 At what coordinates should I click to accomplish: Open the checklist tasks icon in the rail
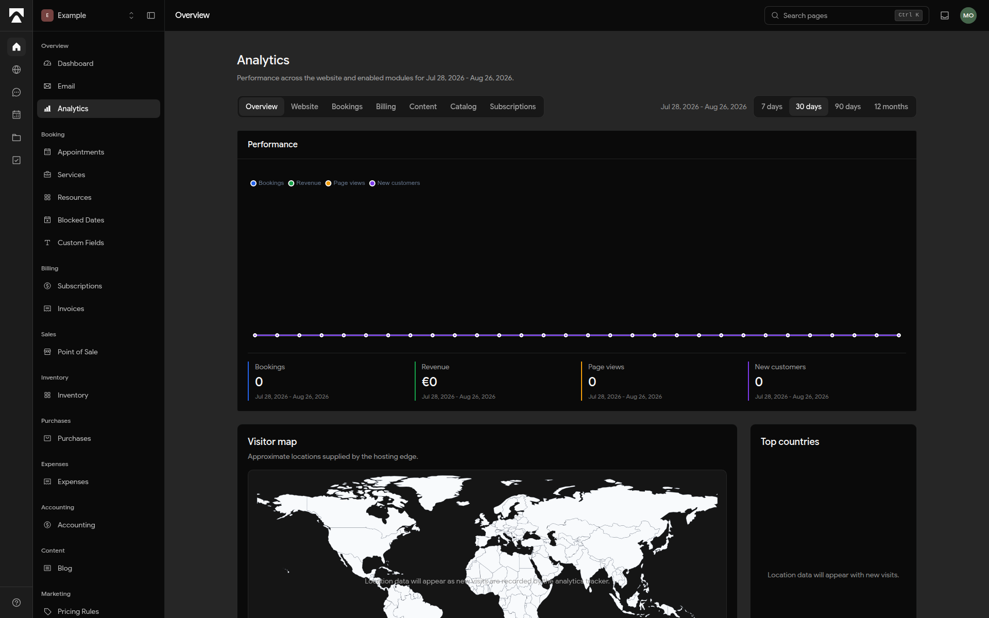pyautogui.click(x=16, y=160)
